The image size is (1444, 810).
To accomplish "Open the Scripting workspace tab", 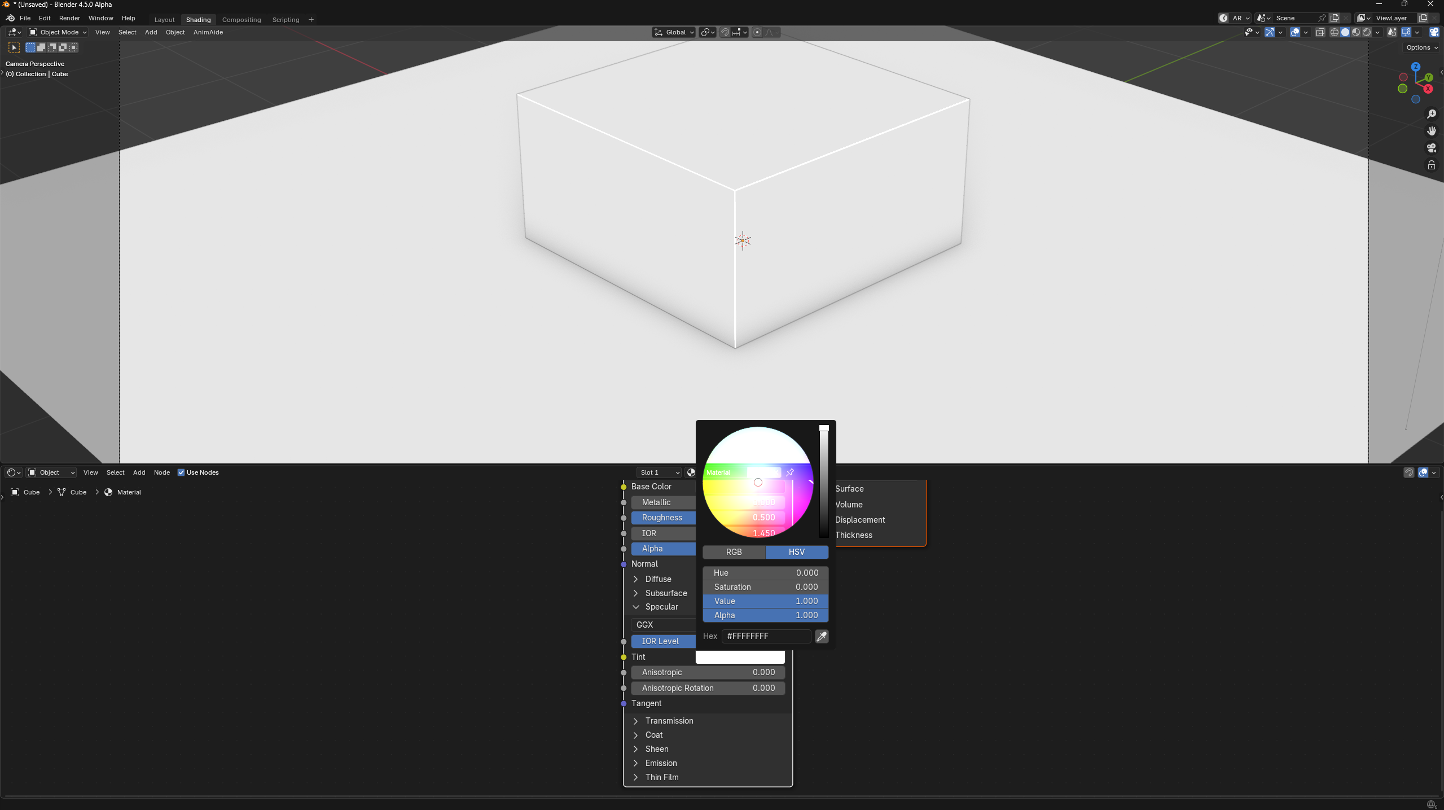I will (x=286, y=20).
